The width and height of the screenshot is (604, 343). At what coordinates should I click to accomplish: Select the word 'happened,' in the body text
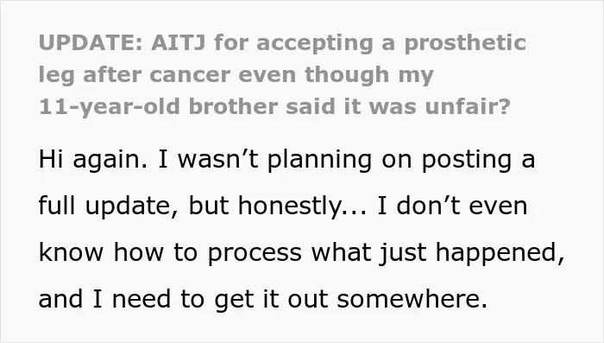click(x=500, y=253)
